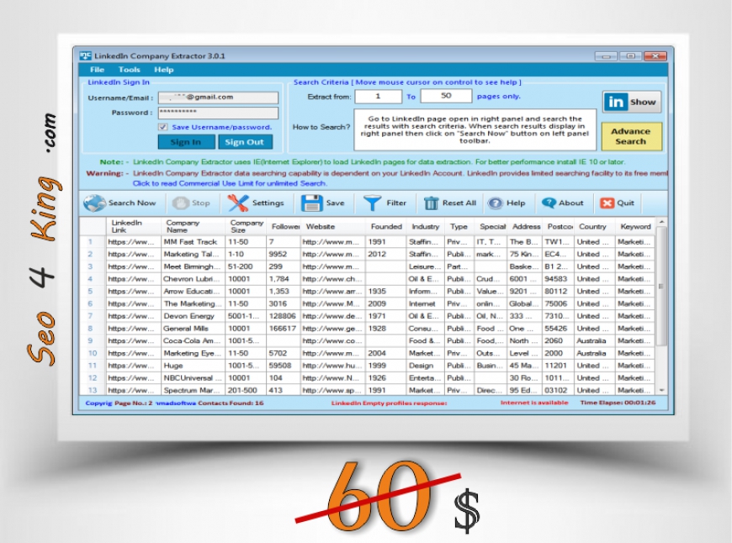Click the yellow Advance Search button
The image size is (732, 543).
[x=631, y=136]
